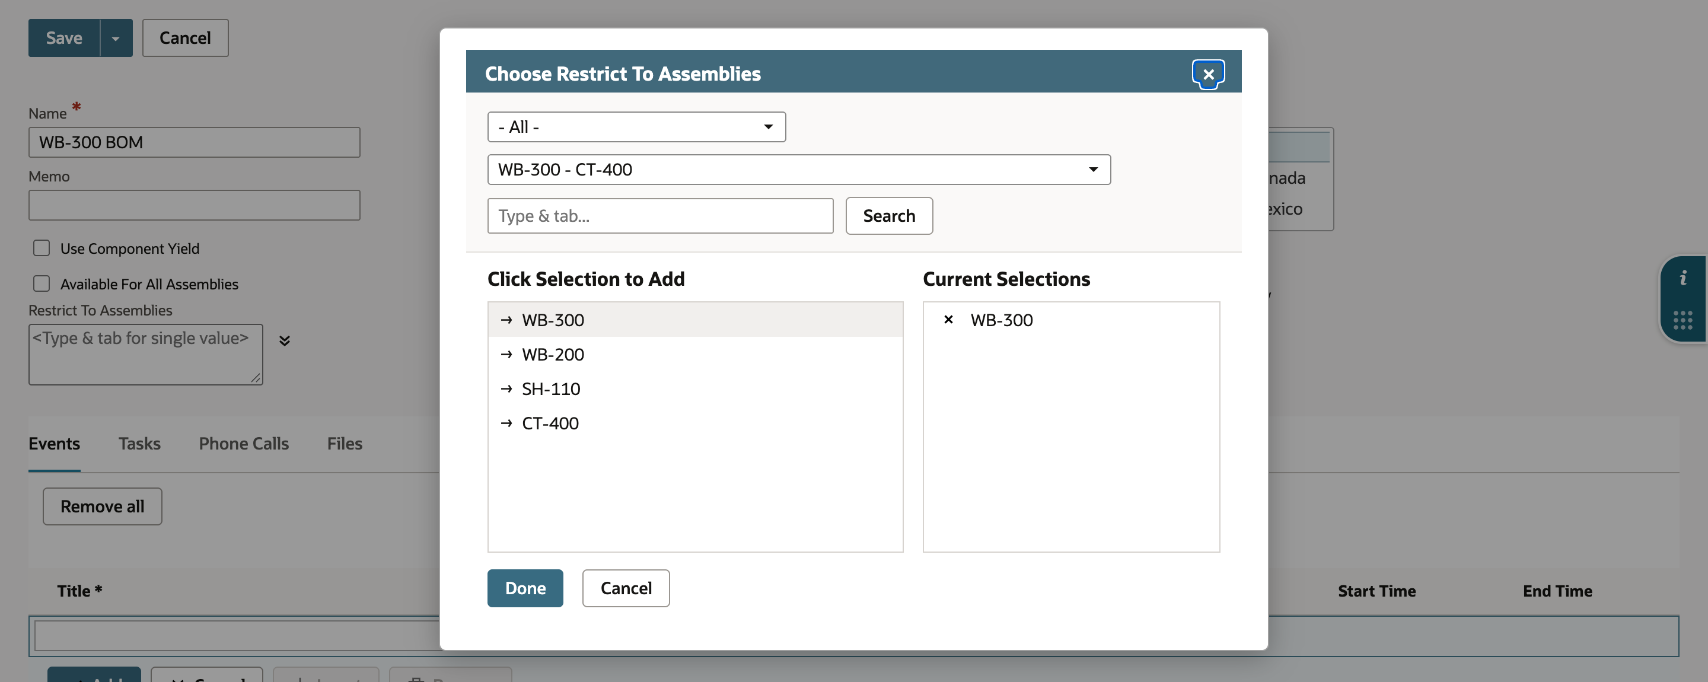Focus the 'Type & tab...' search field
Screen dimensions: 1708x682
click(x=661, y=216)
